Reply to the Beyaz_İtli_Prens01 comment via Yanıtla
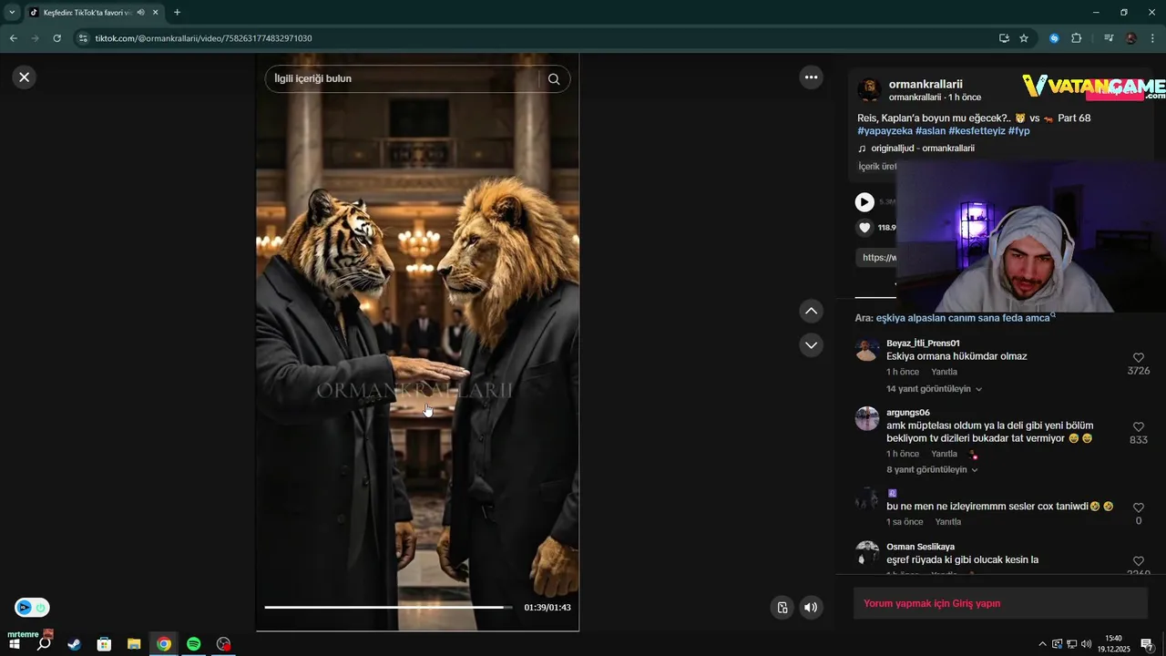Screen dimensions: 1166x656 point(944,372)
